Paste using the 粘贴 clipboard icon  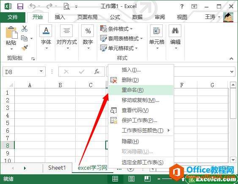point(11,32)
